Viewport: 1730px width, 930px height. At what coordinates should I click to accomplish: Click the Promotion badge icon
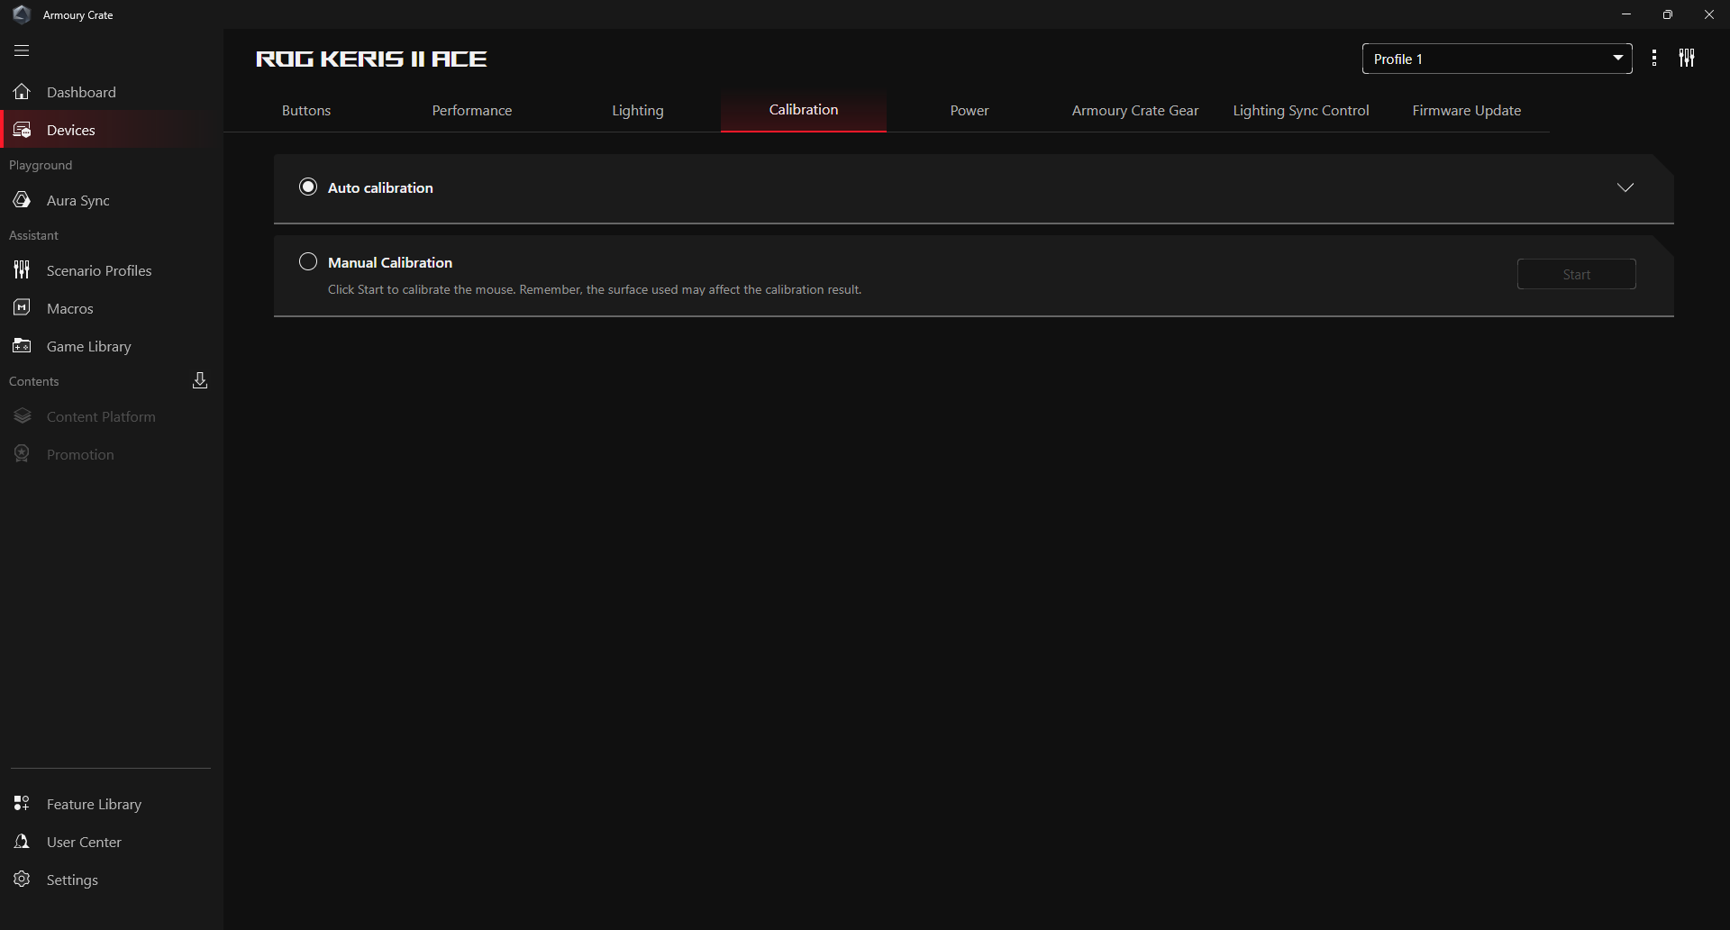[x=22, y=454]
